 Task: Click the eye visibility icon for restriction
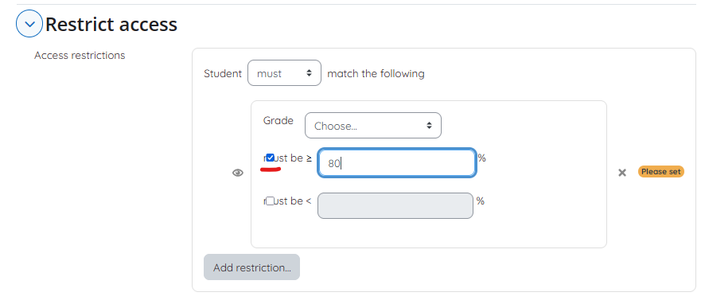coord(238,173)
